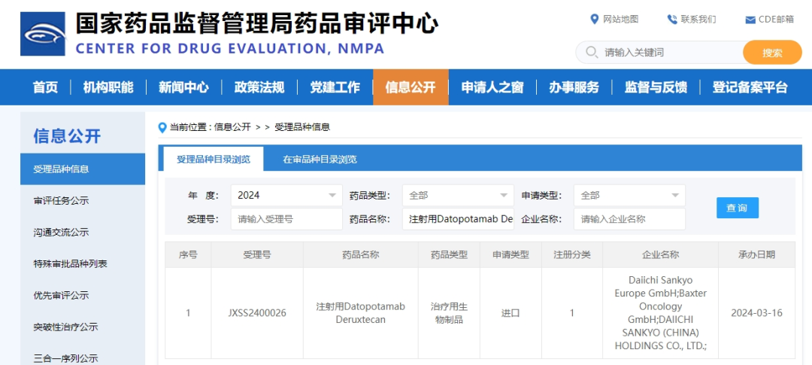Open 申请人之窗 navigation menu

tap(492, 87)
